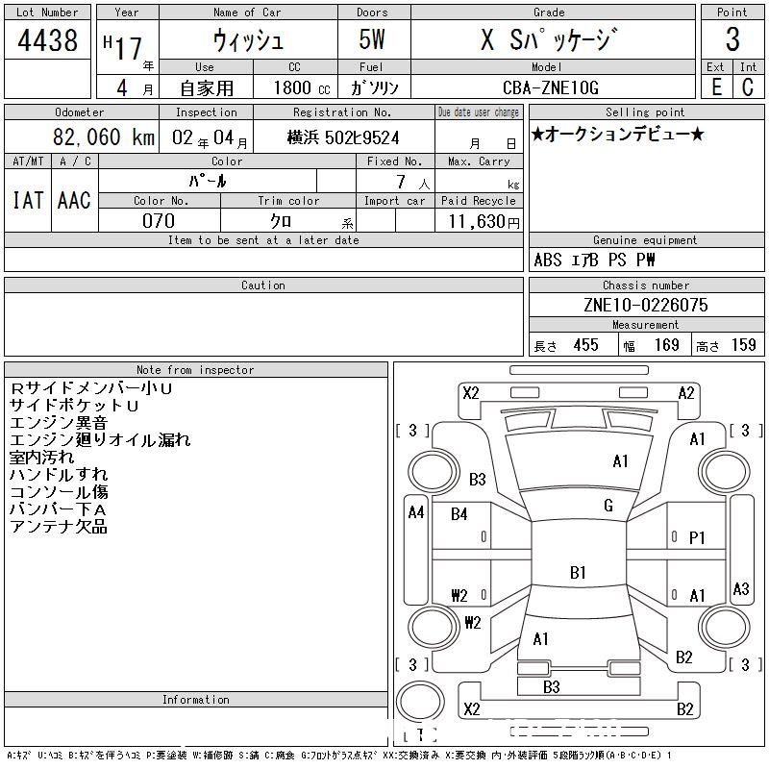Click length measurement 455

[x=585, y=345]
